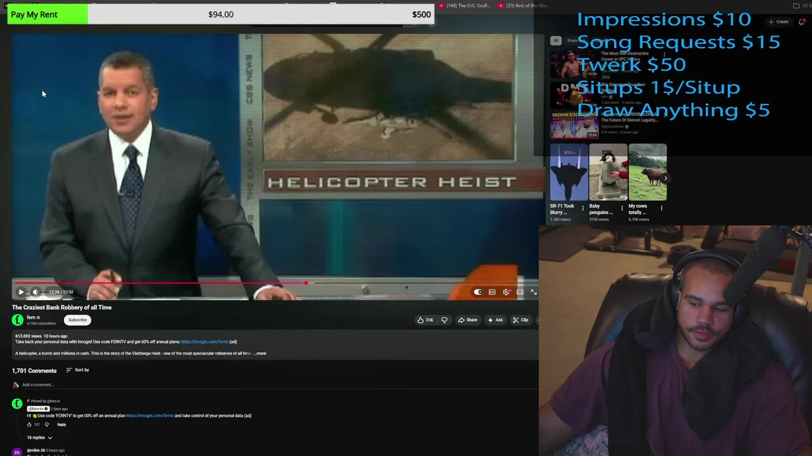Click the progress bar scrubber handle

pos(306,283)
